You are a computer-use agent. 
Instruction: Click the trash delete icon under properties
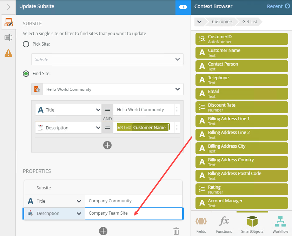pyautogui.click(x=176, y=231)
